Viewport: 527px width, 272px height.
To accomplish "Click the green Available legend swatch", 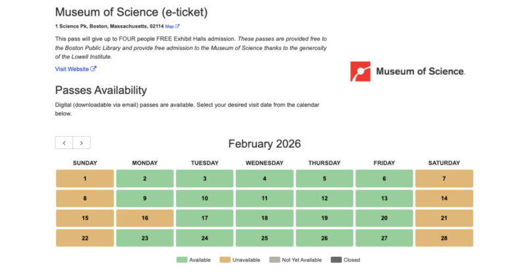I will (x=181, y=260).
